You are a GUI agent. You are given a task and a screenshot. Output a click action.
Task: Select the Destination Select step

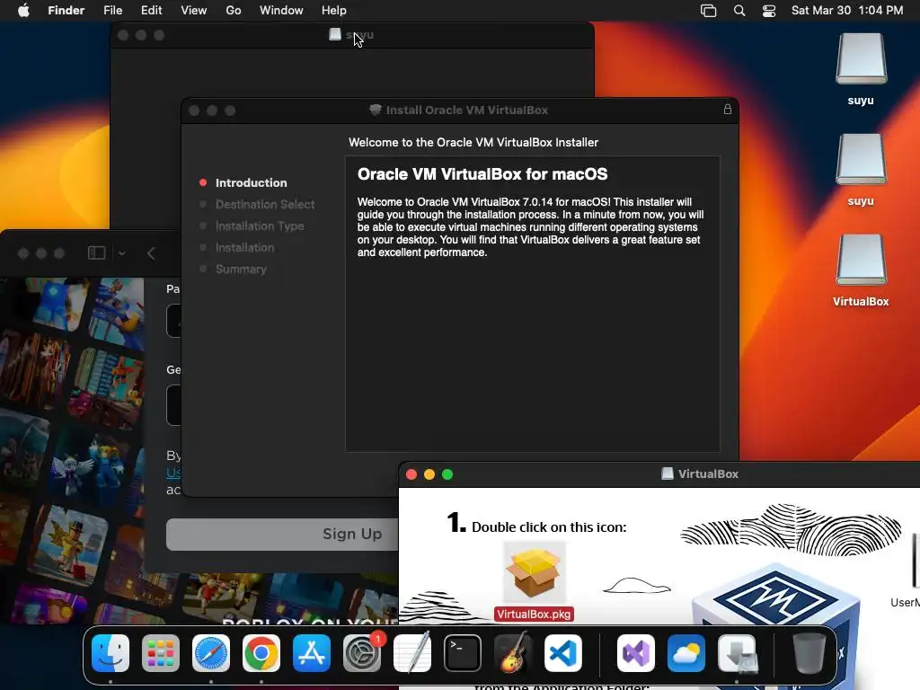265,204
